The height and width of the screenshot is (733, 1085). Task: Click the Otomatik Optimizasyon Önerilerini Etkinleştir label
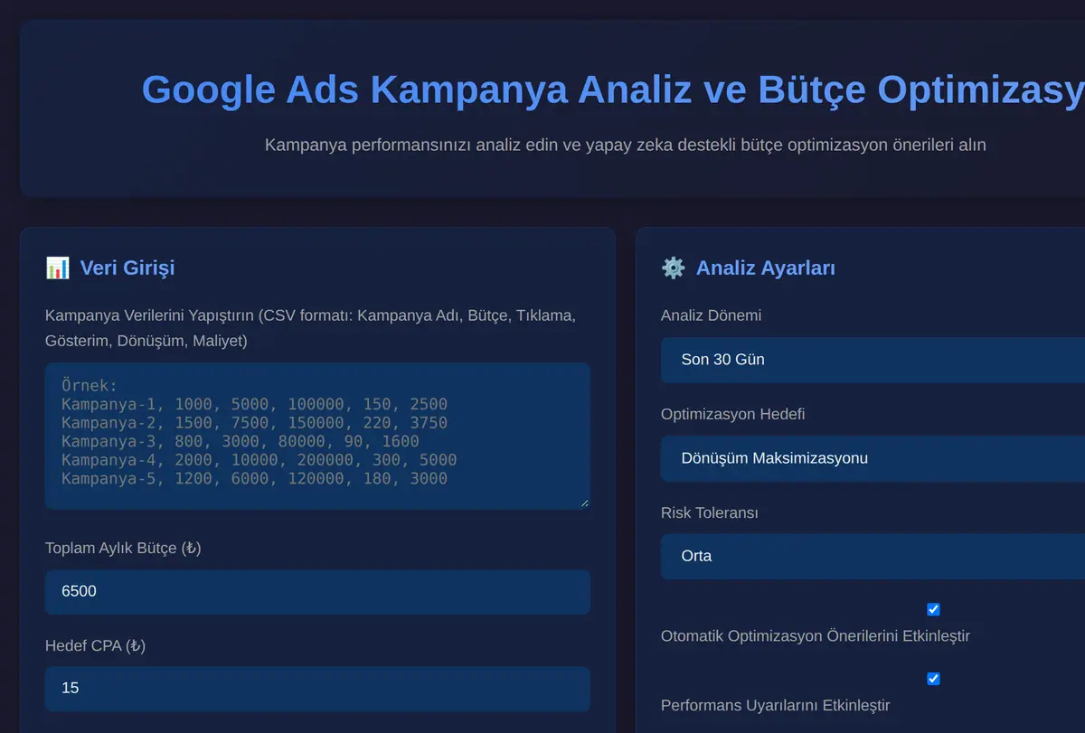click(x=816, y=635)
